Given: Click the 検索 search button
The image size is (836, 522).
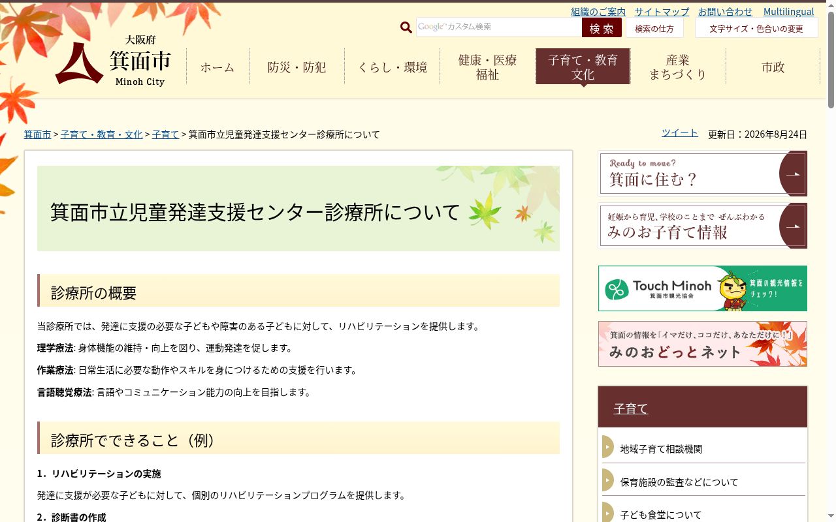Looking at the screenshot, I should (x=602, y=27).
